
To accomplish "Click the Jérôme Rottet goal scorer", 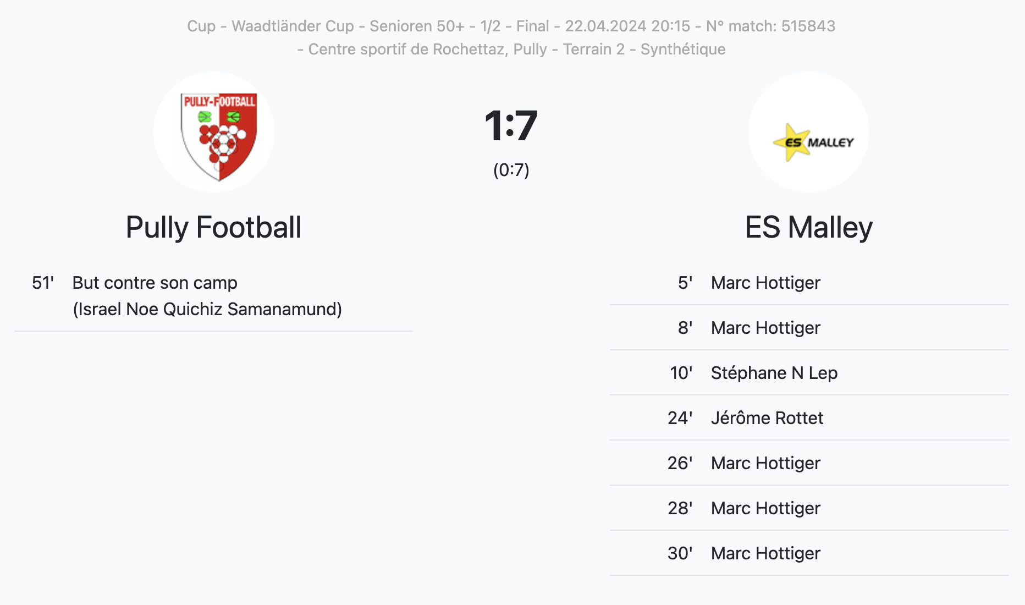I will click(767, 418).
